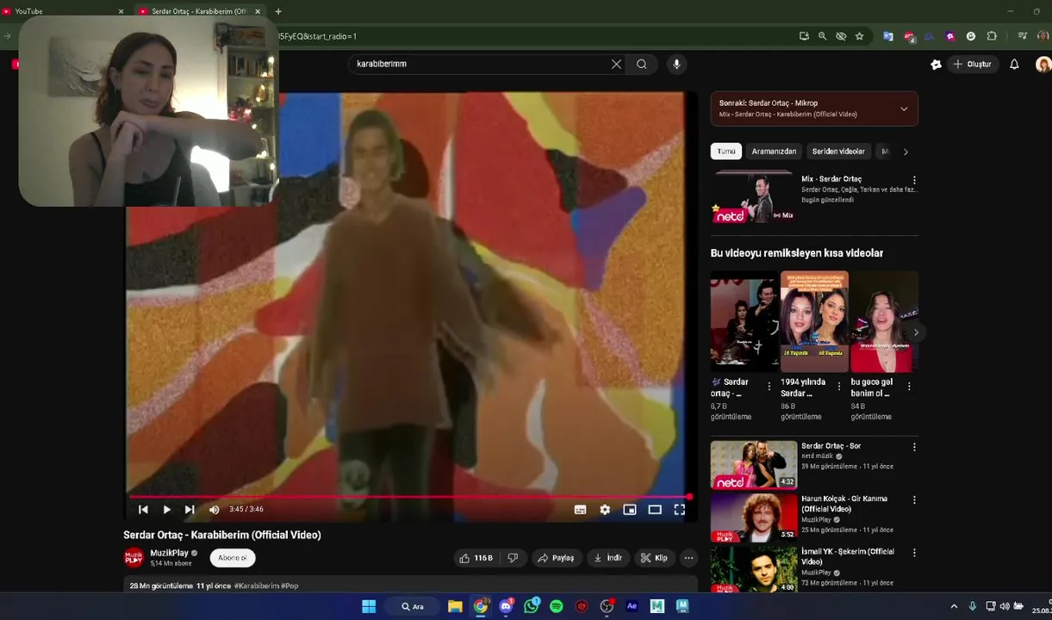The width and height of the screenshot is (1052, 620).
Task: Open options for Serdar Ortaç - Sor
Action: click(914, 447)
